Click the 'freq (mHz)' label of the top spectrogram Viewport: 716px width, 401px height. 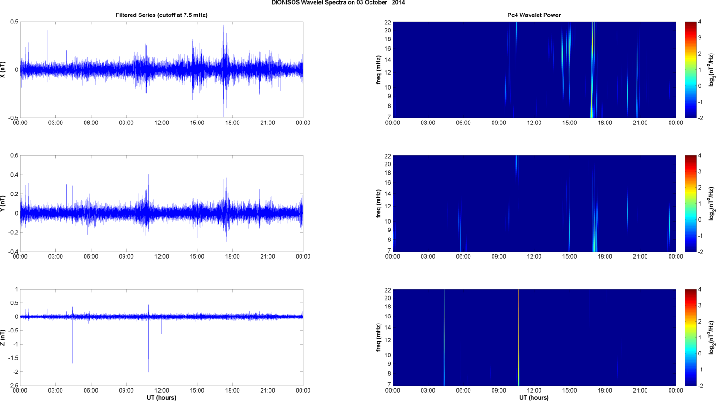coord(378,70)
